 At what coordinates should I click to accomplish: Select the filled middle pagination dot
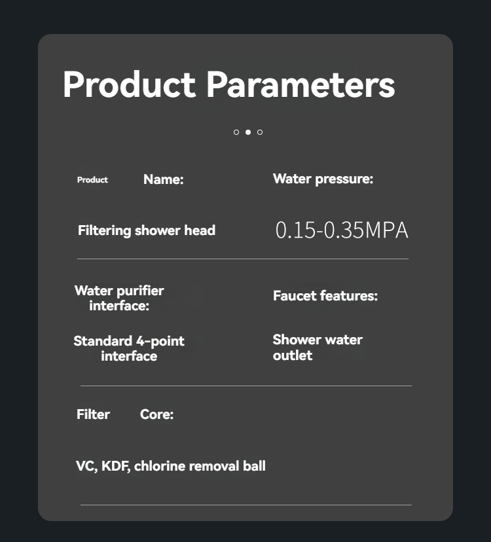click(248, 132)
